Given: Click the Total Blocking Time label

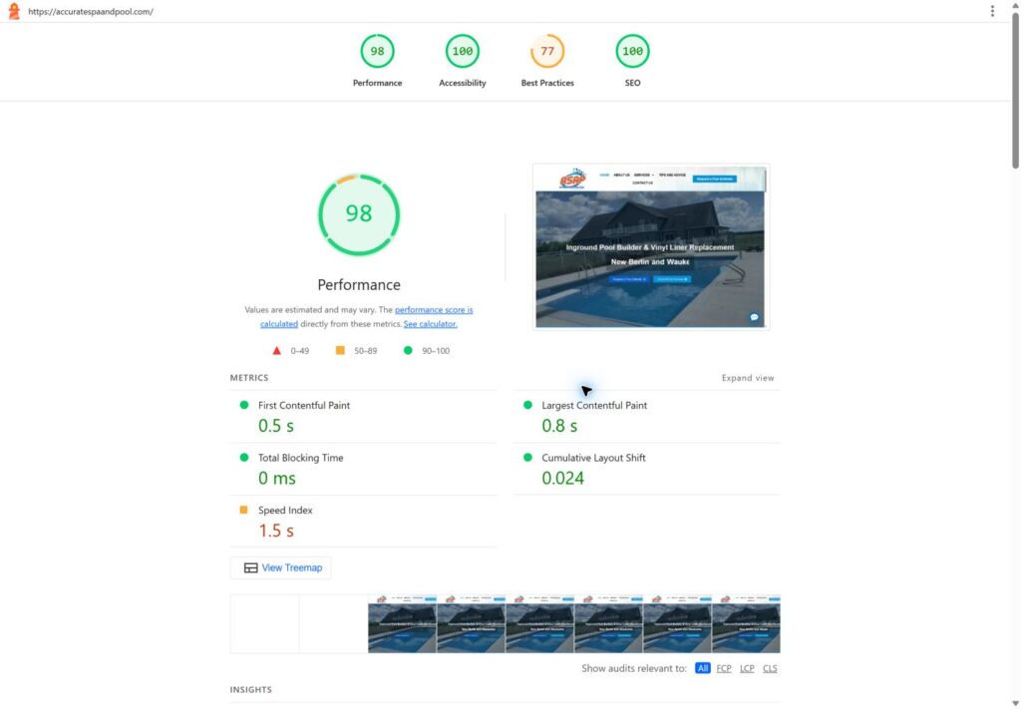Looking at the screenshot, I should tap(301, 458).
